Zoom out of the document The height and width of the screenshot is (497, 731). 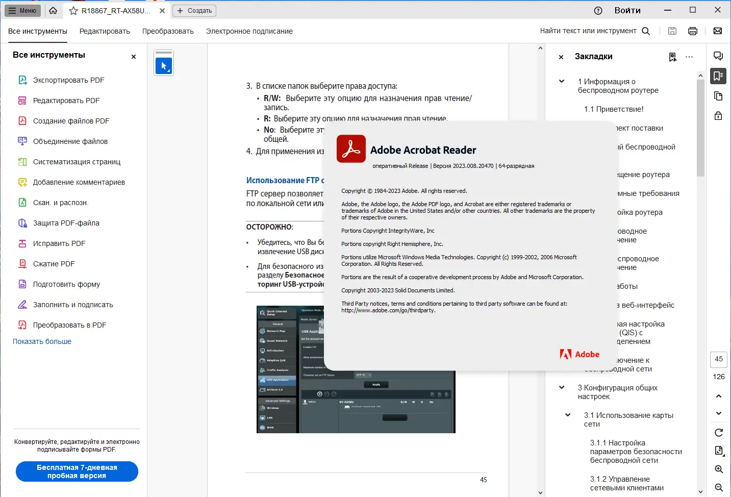tap(719, 488)
